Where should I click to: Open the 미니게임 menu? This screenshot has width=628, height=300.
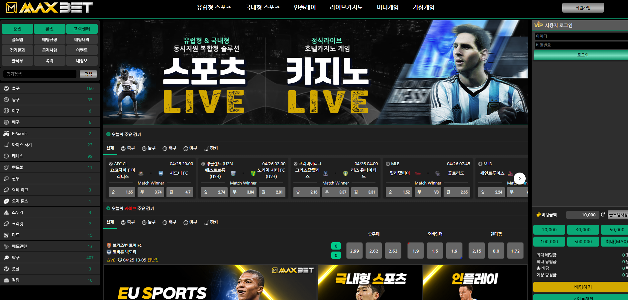tap(388, 7)
